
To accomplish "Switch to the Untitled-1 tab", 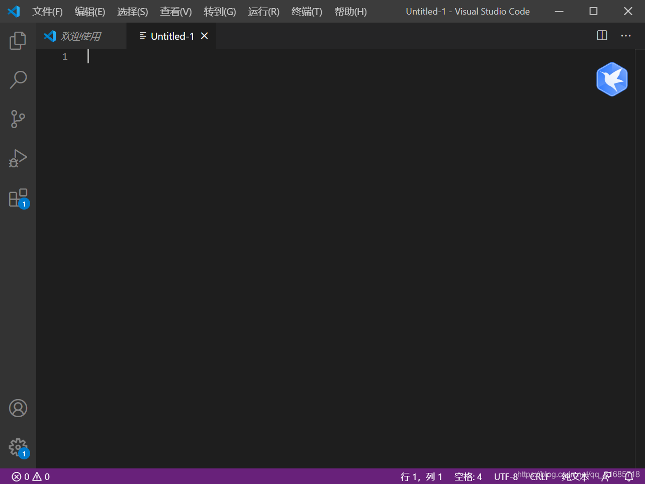I will point(172,36).
